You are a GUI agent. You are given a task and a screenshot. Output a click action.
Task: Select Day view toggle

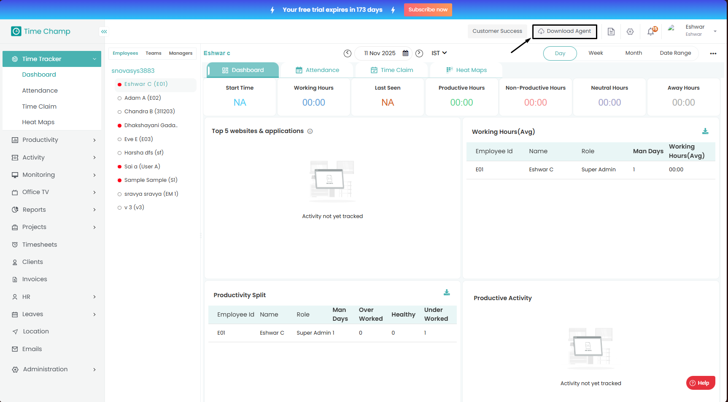pyautogui.click(x=560, y=53)
